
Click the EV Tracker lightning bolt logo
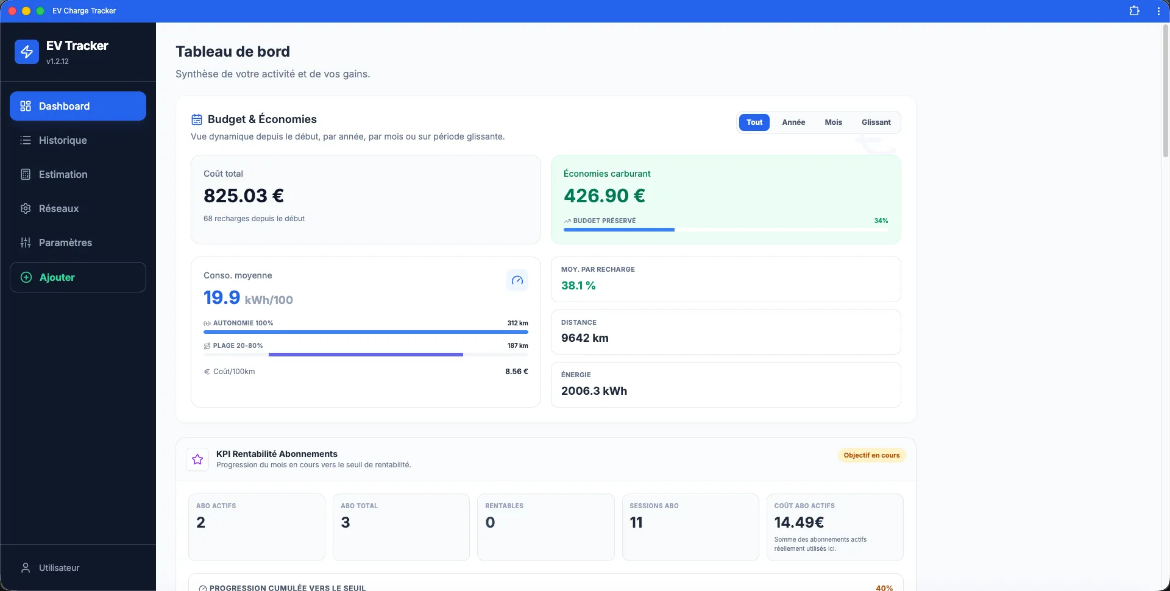[27, 52]
